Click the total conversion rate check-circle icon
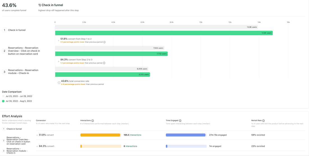This screenshot has width=309, height=156. coord(59,83)
